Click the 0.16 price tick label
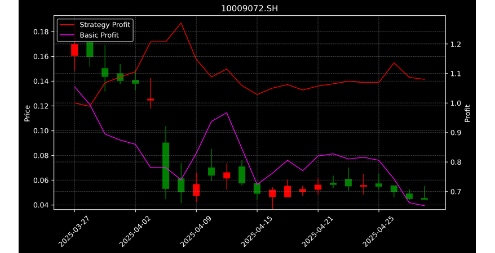 41,57
